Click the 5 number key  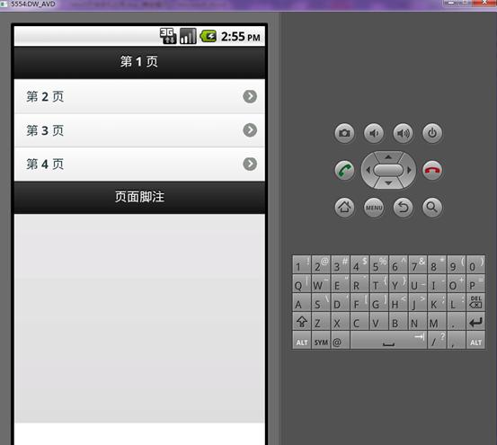click(x=378, y=264)
